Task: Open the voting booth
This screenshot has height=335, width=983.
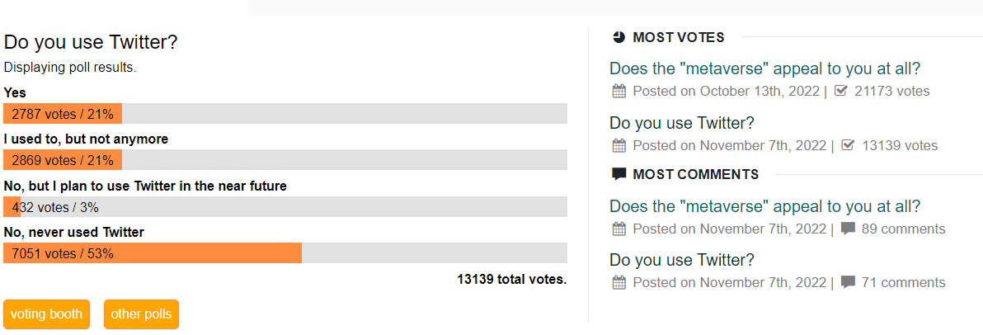Action: click(46, 314)
